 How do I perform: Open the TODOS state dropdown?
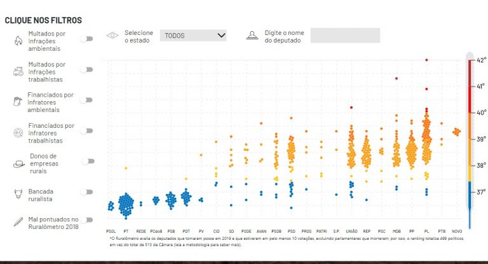click(193, 36)
